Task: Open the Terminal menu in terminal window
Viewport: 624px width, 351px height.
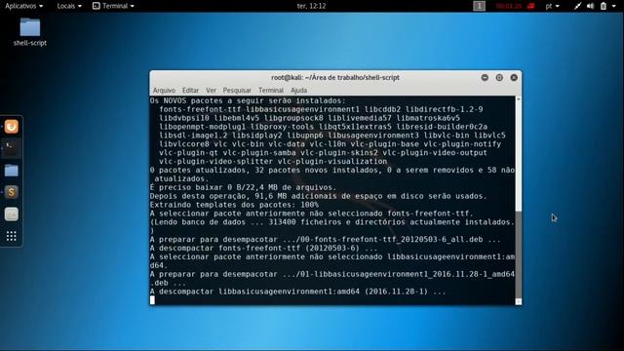Action: tap(271, 91)
